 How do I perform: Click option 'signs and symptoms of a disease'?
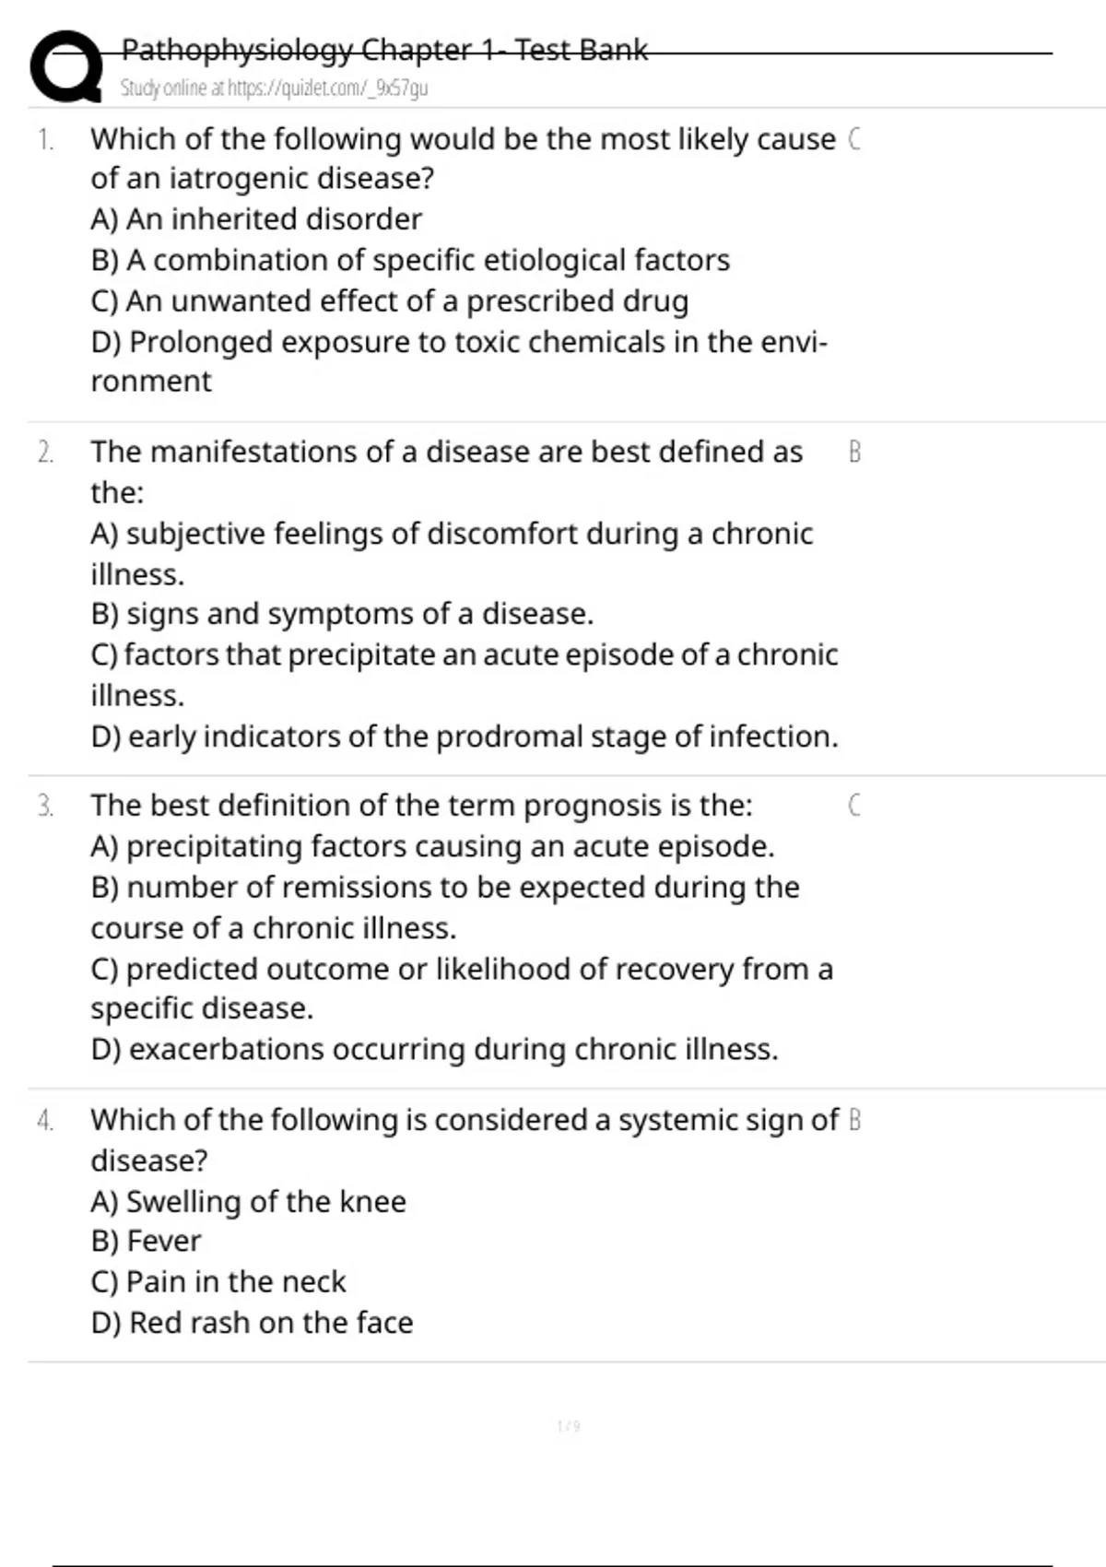tap(342, 614)
